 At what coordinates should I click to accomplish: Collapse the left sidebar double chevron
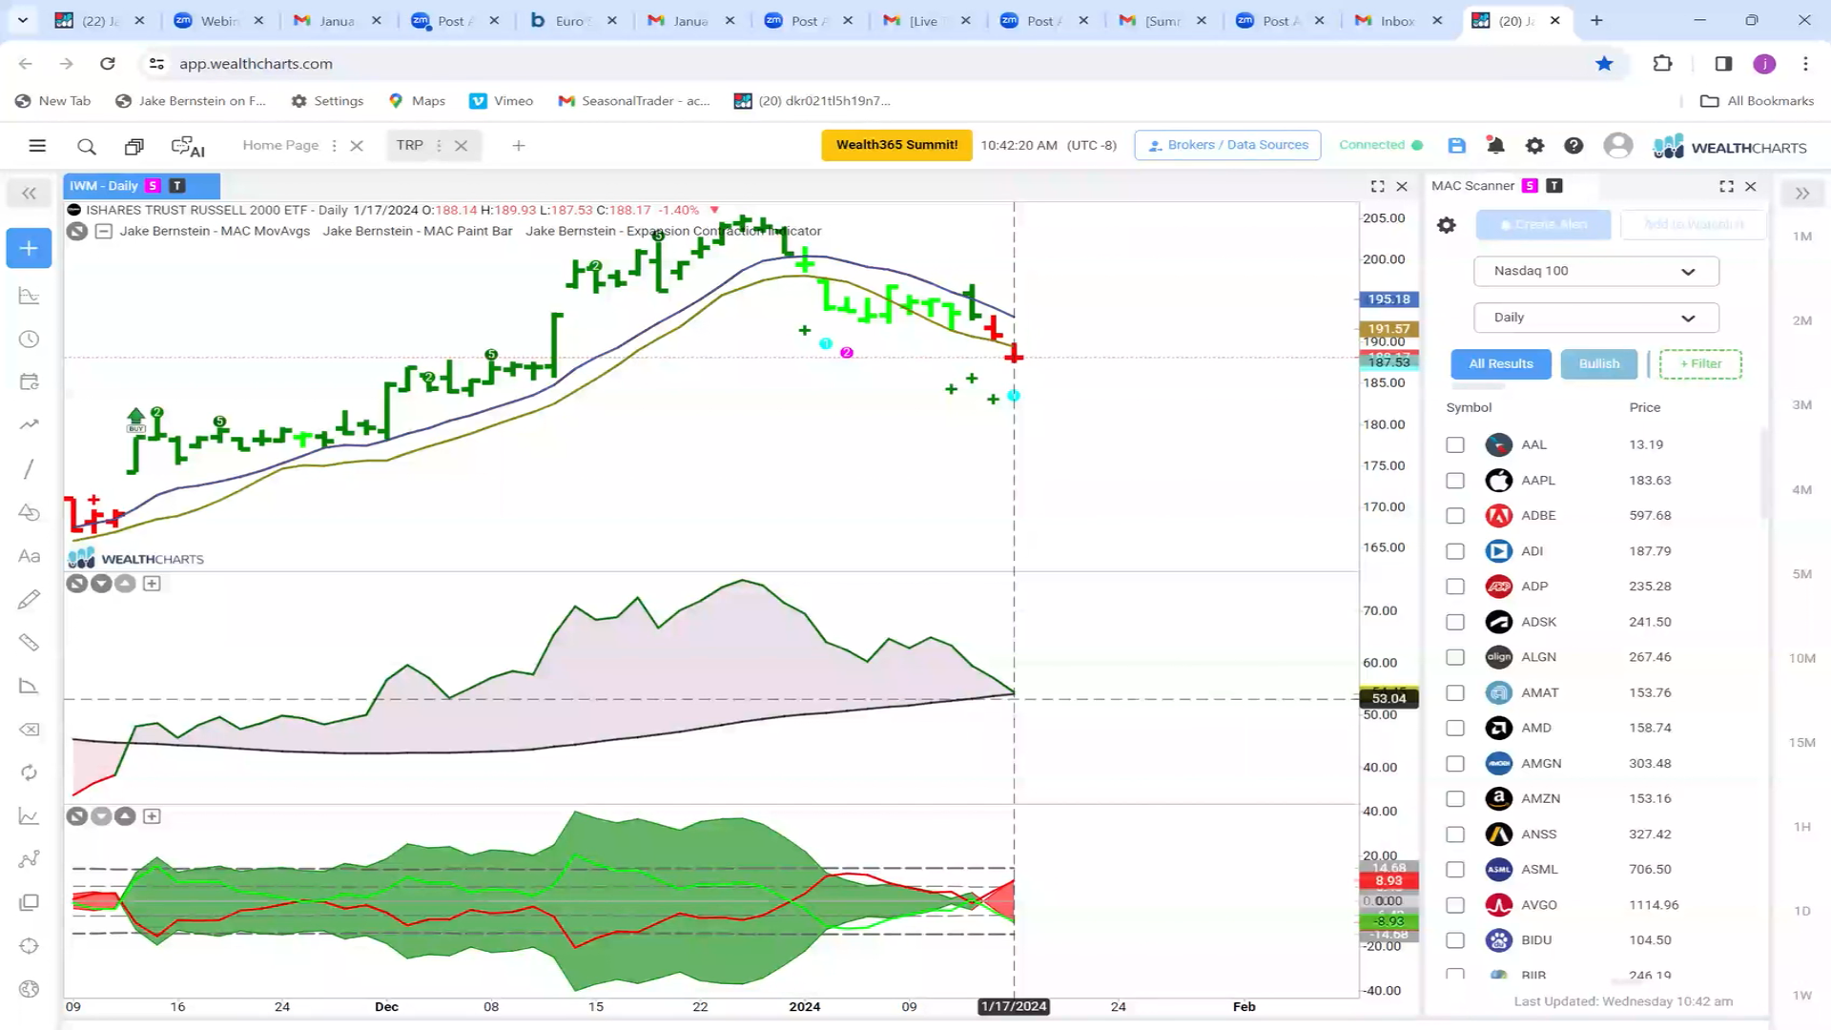30,194
